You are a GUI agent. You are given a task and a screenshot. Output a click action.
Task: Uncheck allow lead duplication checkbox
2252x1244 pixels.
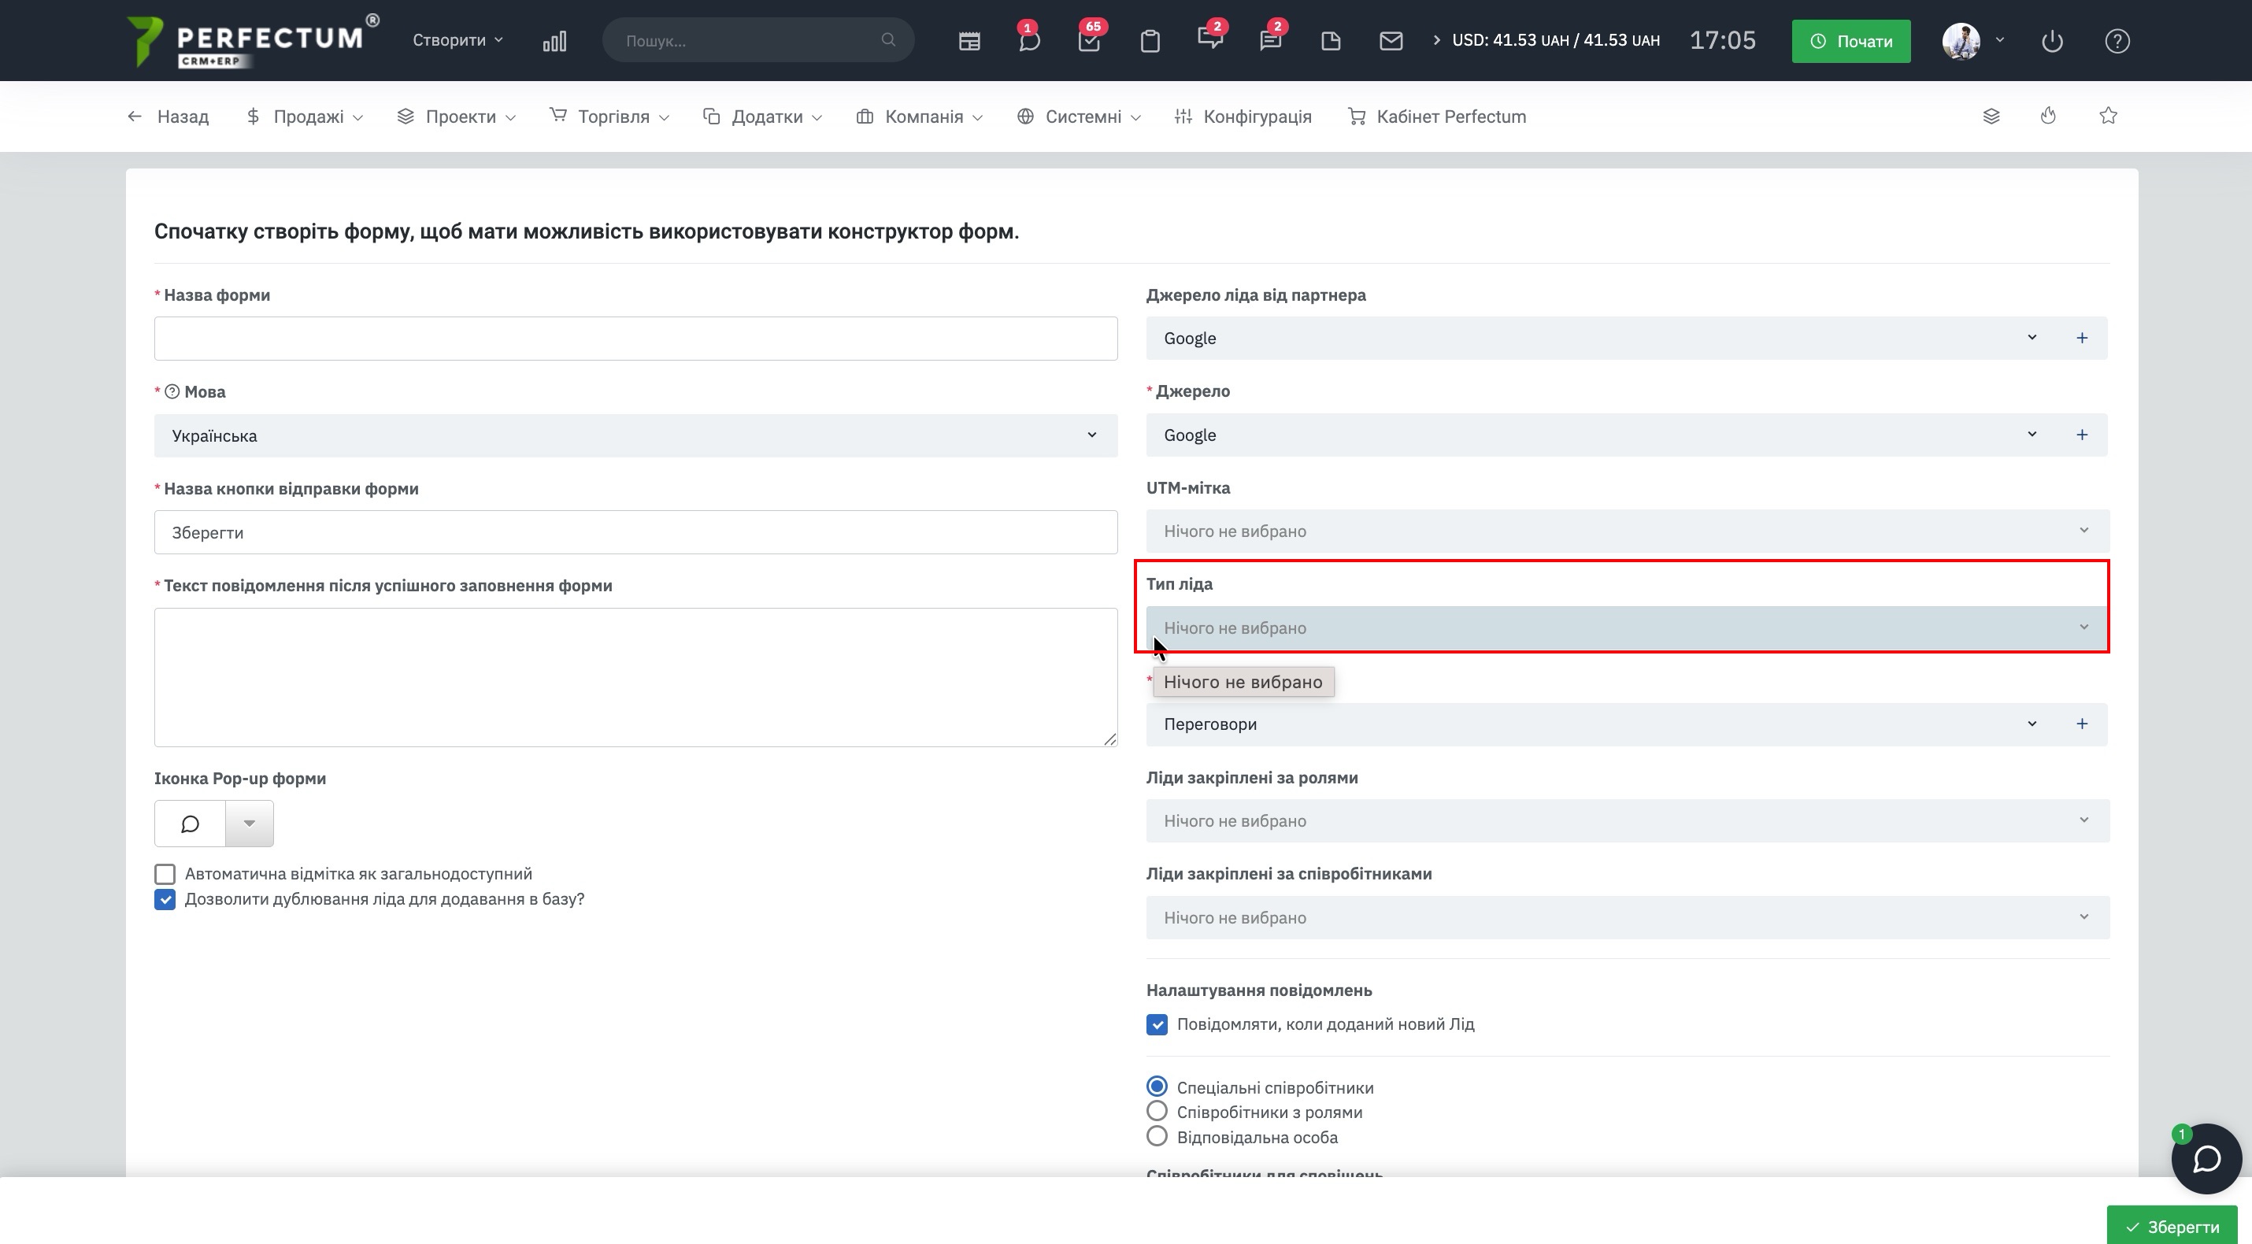click(165, 900)
